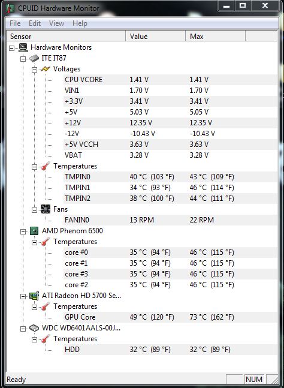Select the VBAT row
The image size is (284, 388).
tap(170, 155)
